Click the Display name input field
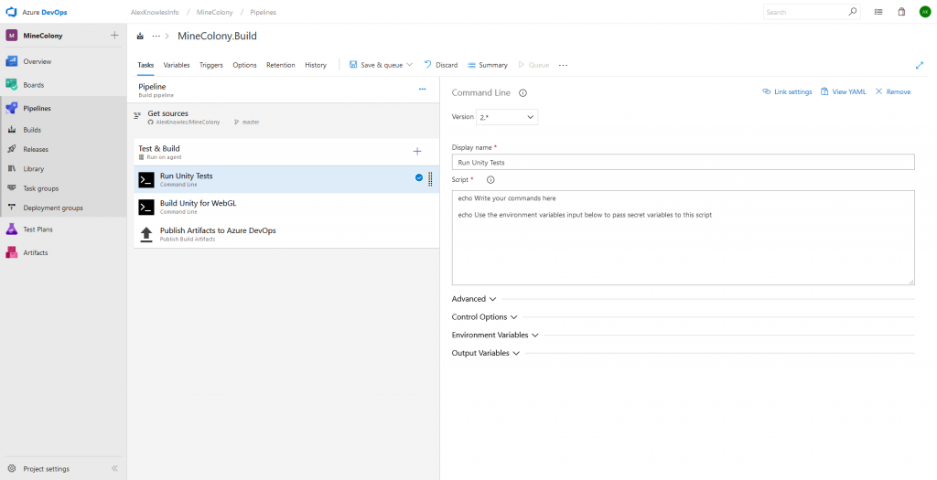 [x=683, y=162]
